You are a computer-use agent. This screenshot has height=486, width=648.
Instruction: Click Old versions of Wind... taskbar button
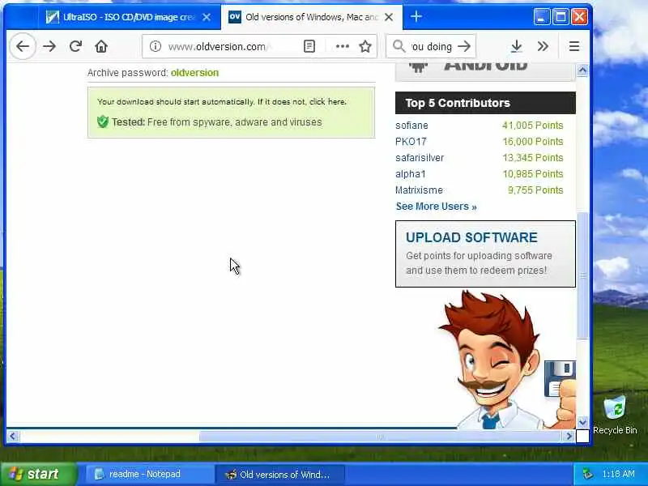click(279, 474)
